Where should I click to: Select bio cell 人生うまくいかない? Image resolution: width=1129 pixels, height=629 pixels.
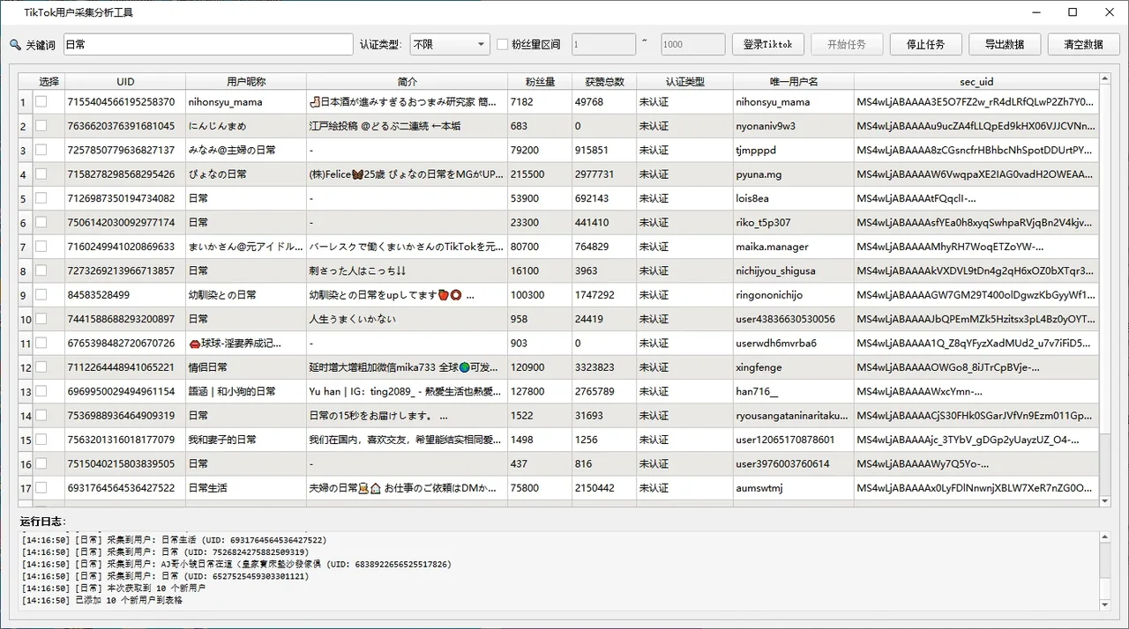click(407, 319)
